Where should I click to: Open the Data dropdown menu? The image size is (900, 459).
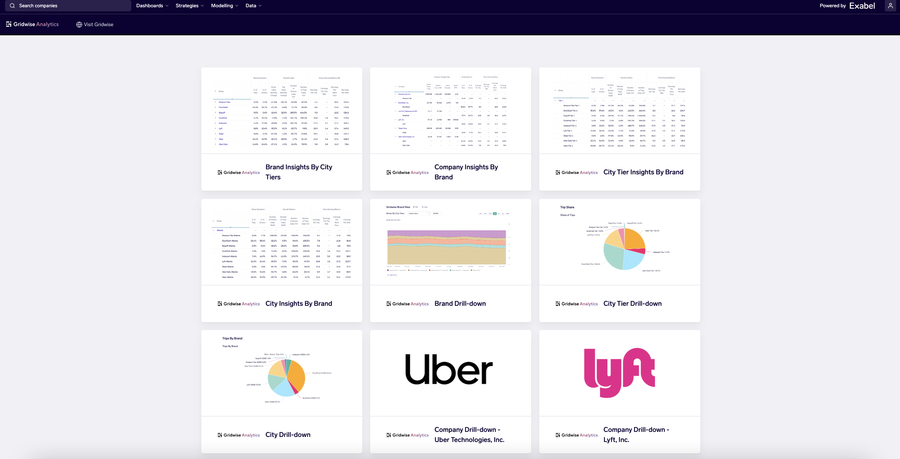pyautogui.click(x=254, y=6)
